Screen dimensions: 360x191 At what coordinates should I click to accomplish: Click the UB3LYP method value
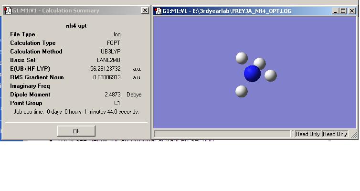[111, 52]
